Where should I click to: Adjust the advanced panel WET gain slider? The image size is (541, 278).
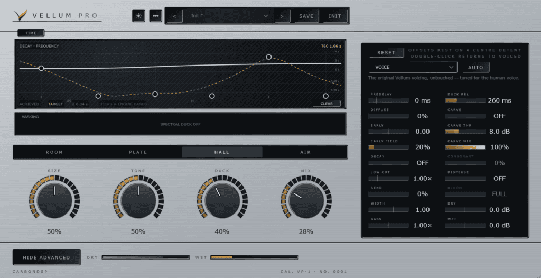(465, 225)
